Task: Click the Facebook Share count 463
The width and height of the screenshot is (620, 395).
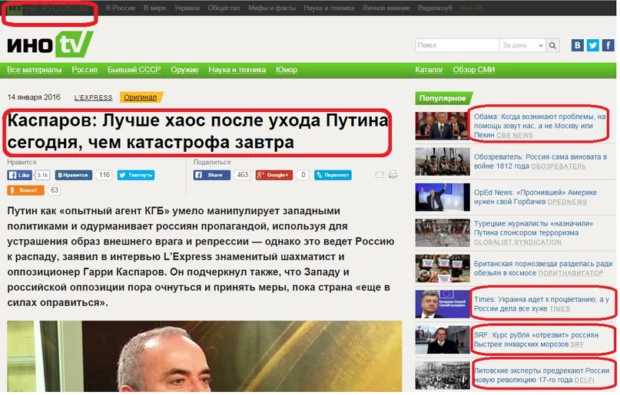Action: [x=242, y=175]
